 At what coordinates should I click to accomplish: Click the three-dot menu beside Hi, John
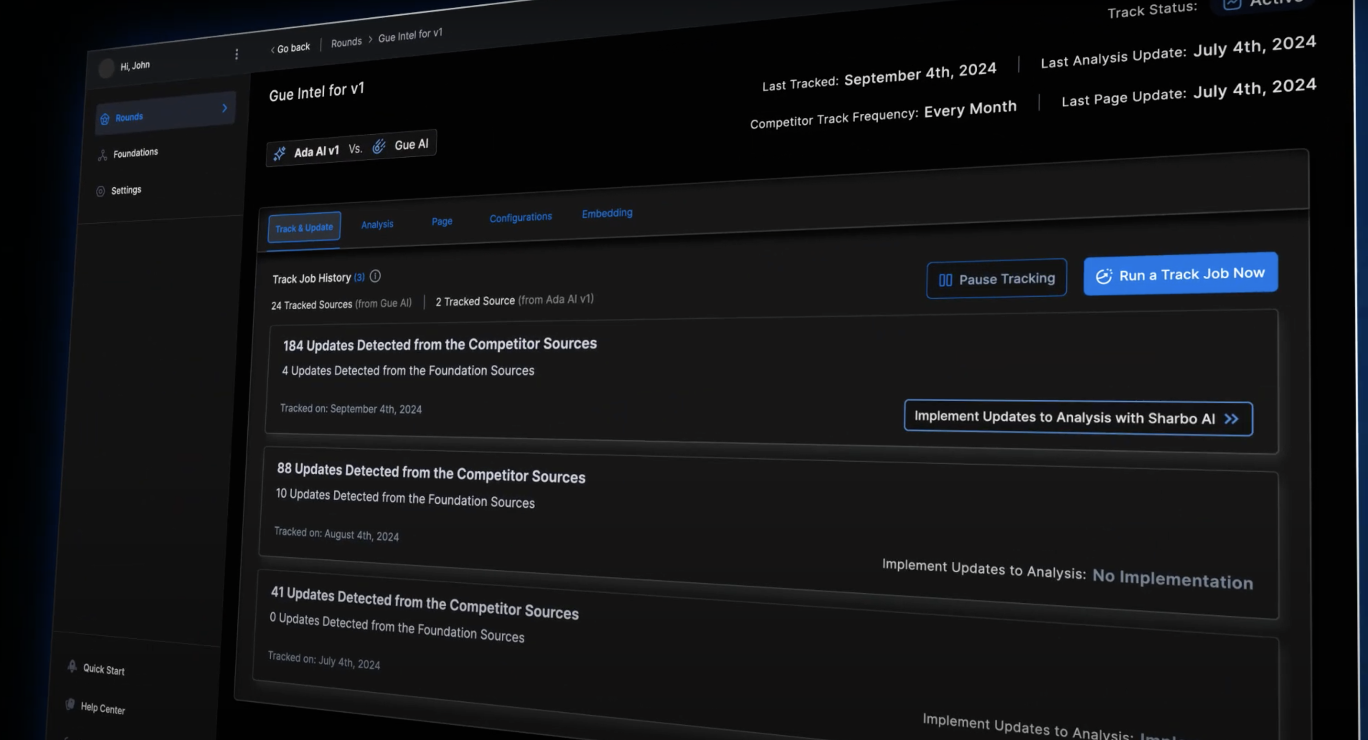[236, 54]
